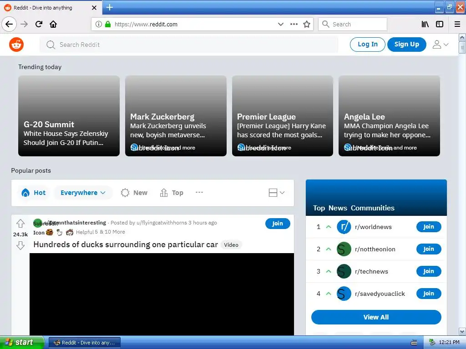Click the r/nottheonion community icon

click(344, 249)
